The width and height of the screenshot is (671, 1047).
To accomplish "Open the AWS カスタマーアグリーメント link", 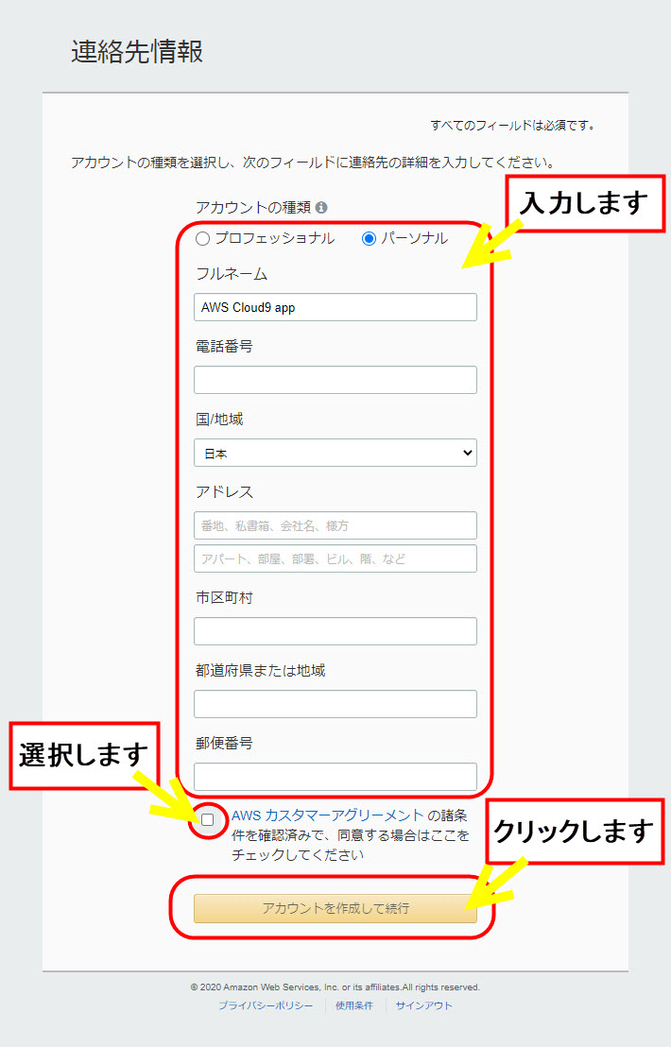I will pyautogui.click(x=327, y=815).
